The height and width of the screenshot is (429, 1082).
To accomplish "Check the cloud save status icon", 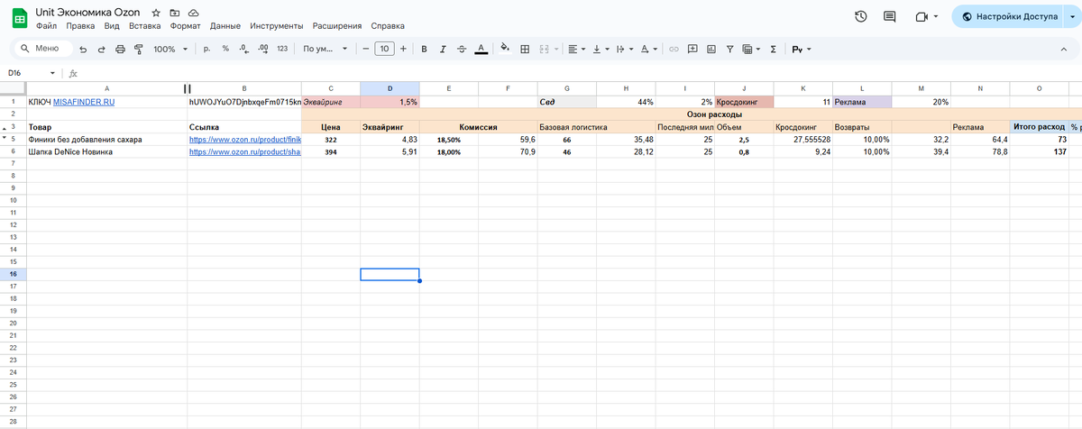I will coord(193,14).
